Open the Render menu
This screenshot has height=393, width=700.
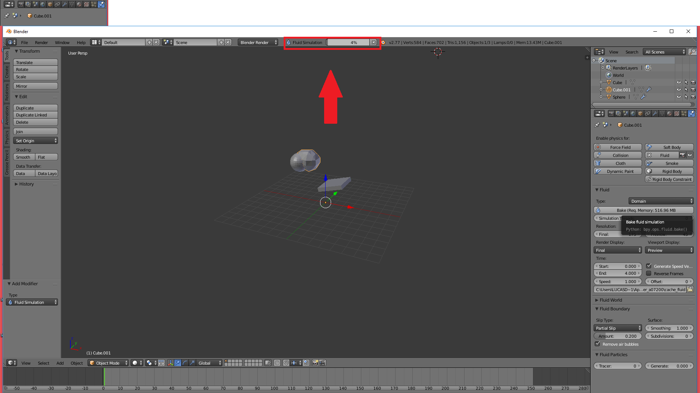41,43
